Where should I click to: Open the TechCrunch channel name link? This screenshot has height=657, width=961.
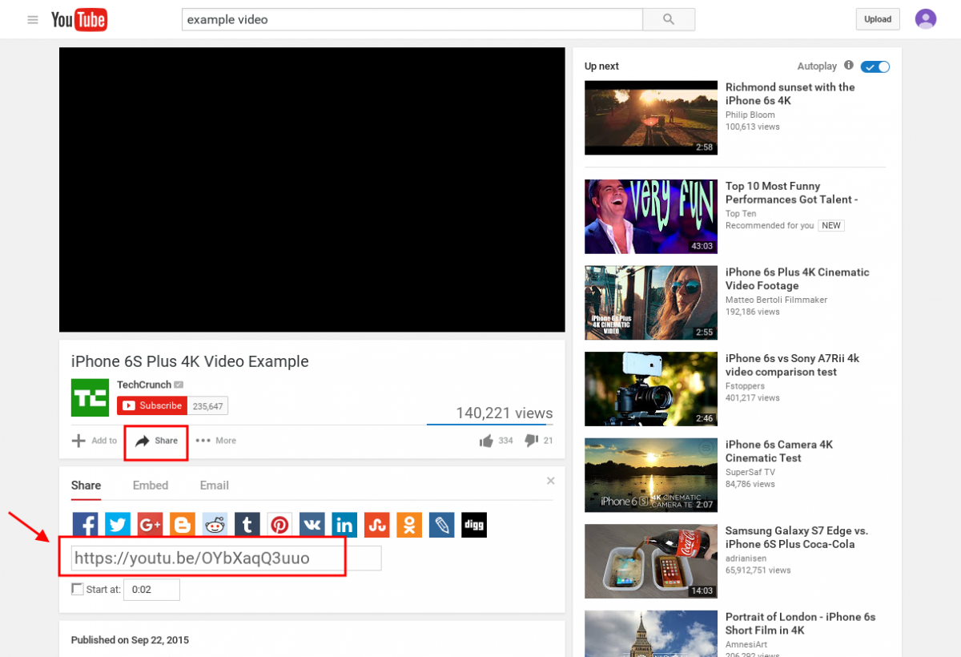(144, 385)
